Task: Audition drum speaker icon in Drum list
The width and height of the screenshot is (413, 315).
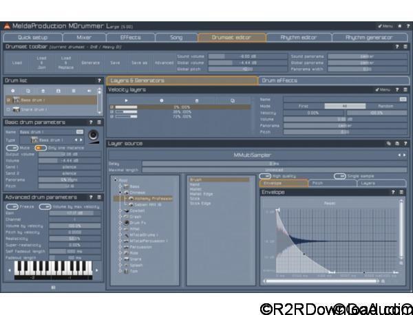Action: tap(89, 91)
